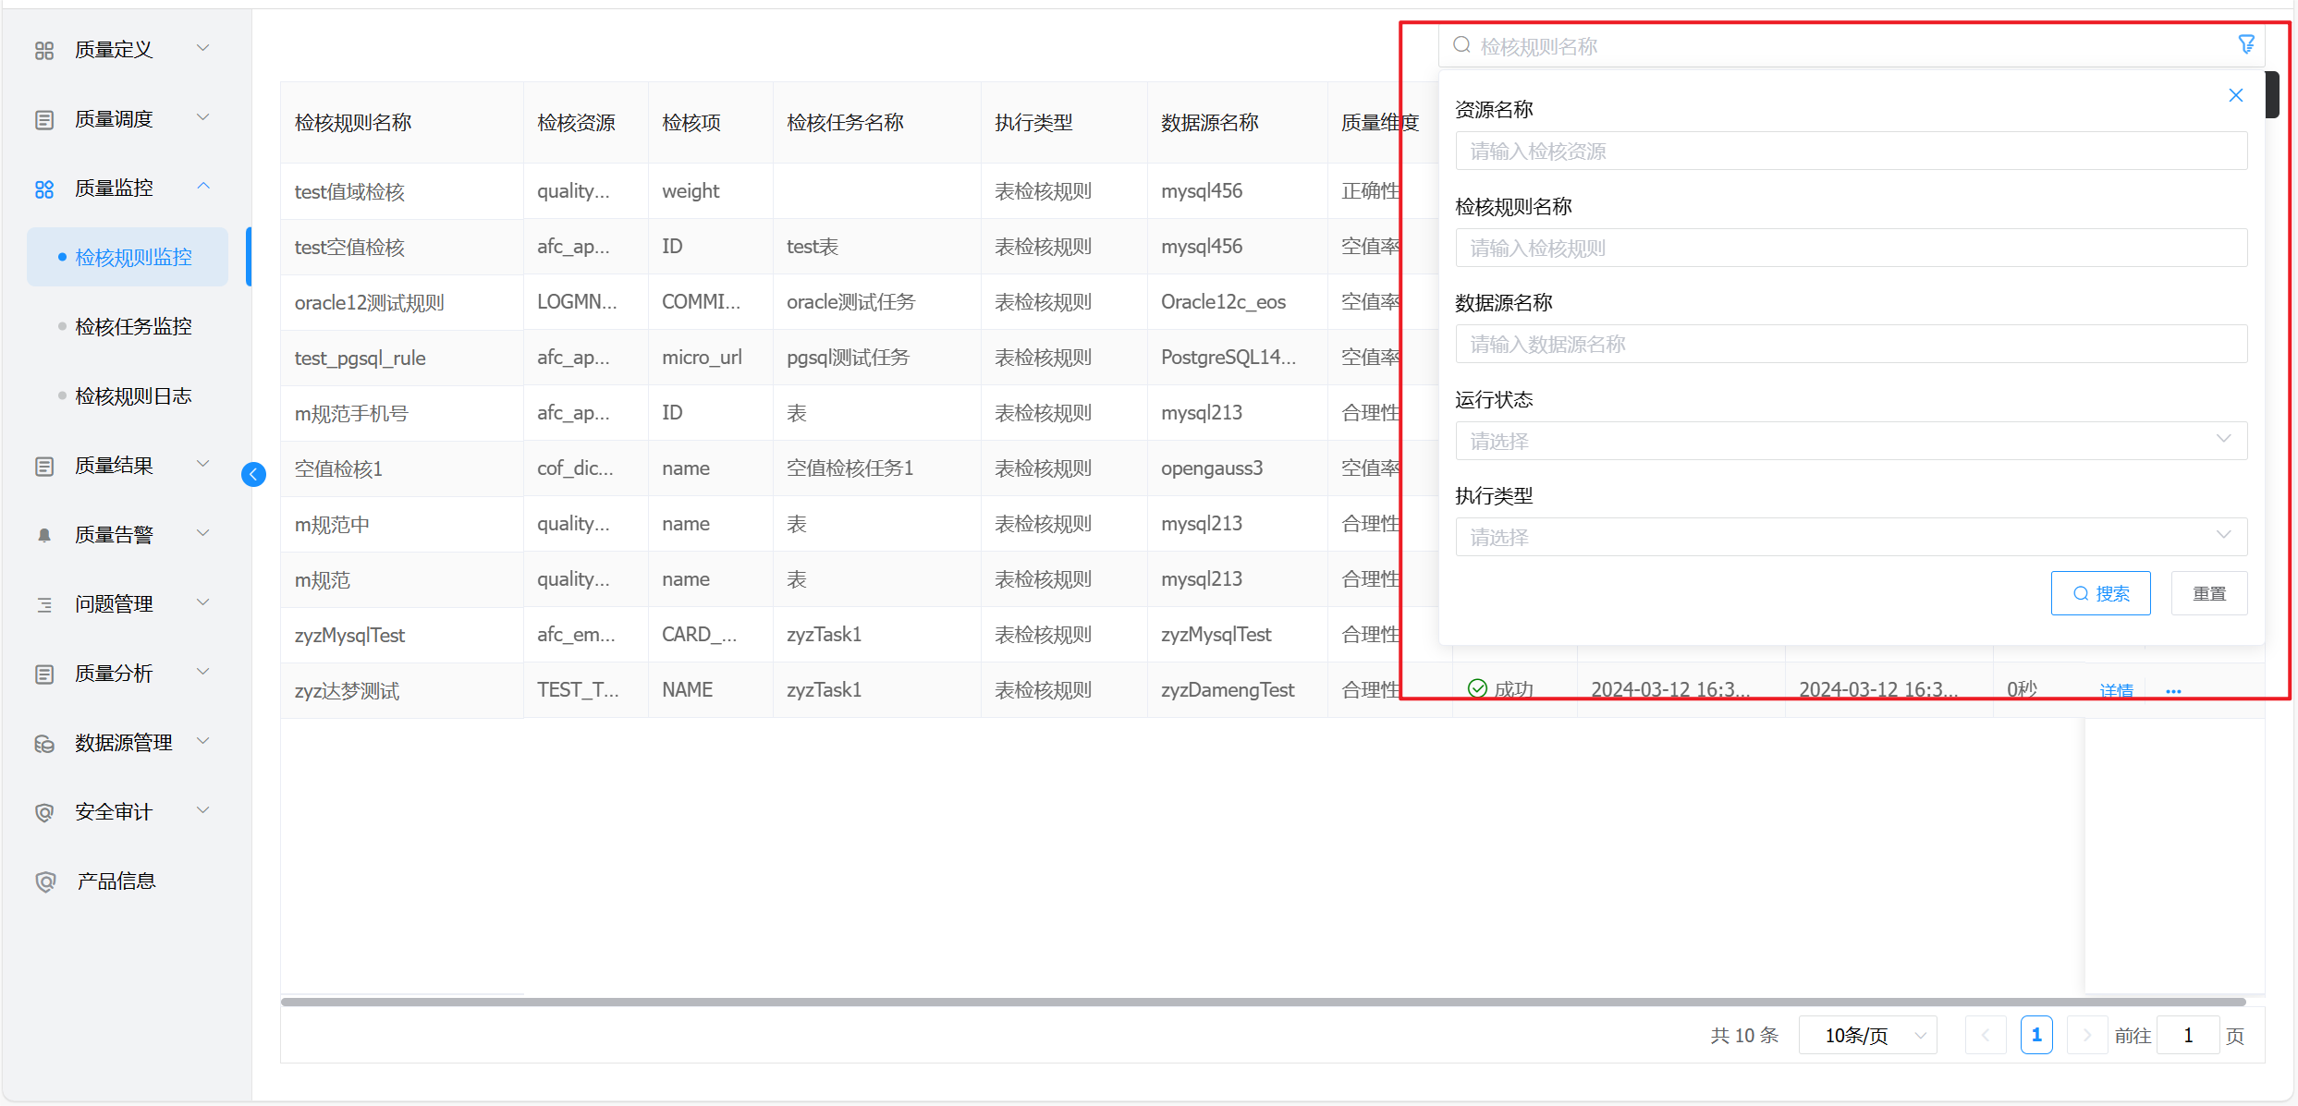Screen dimensions: 2298x1106
Task: Click the 质量定义 grid icon in sidebar
Action: 44,50
